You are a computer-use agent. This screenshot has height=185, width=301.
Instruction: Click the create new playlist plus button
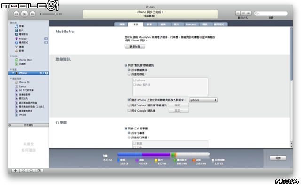16,170
